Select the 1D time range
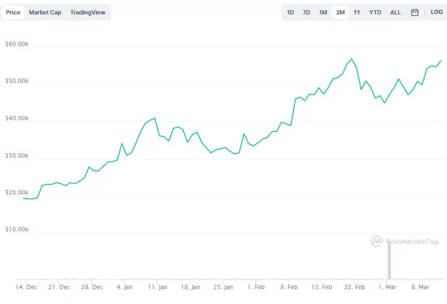Viewport: 447px width, 304px height. [290, 12]
